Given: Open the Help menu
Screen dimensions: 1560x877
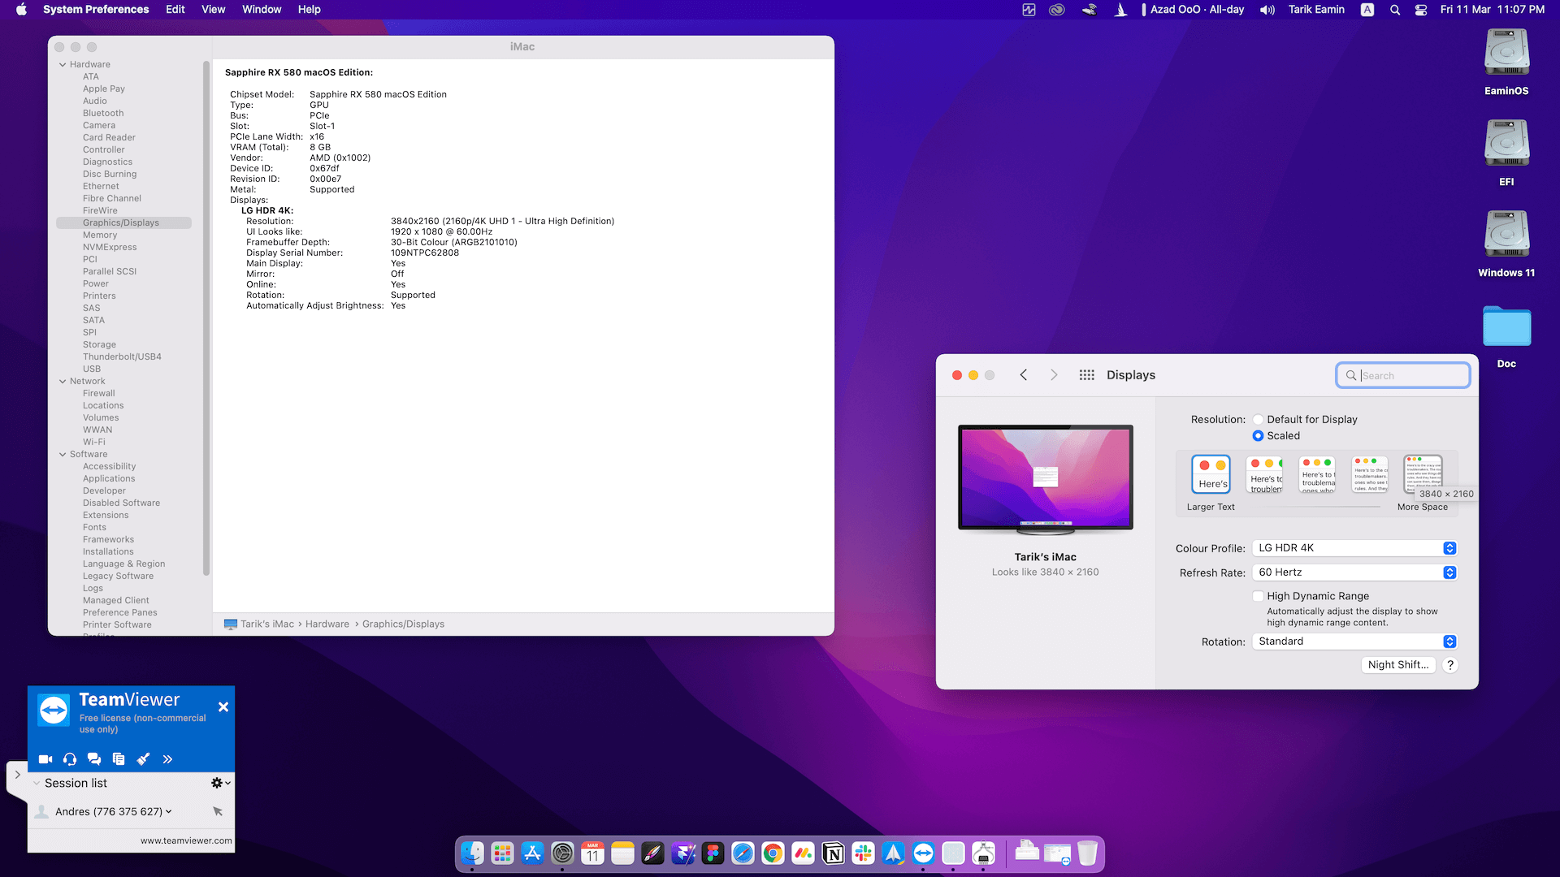Looking at the screenshot, I should [310, 10].
